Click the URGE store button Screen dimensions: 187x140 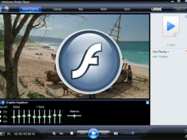click(x=156, y=9)
